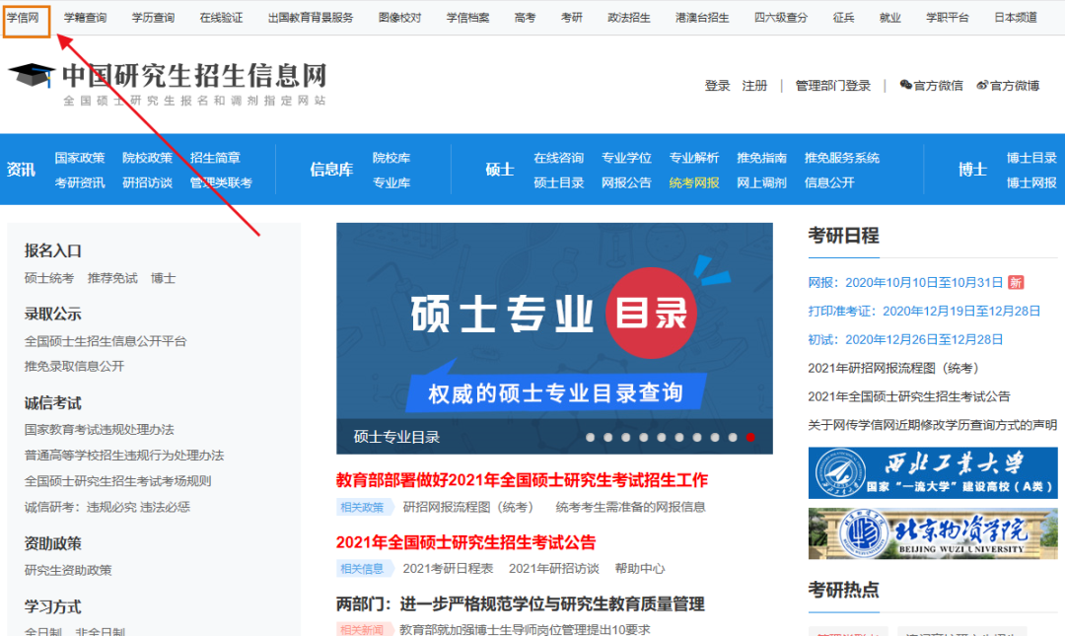The width and height of the screenshot is (1065, 636).
Task: Open 硕士统考 under 报名入口
Action: pos(49,279)
